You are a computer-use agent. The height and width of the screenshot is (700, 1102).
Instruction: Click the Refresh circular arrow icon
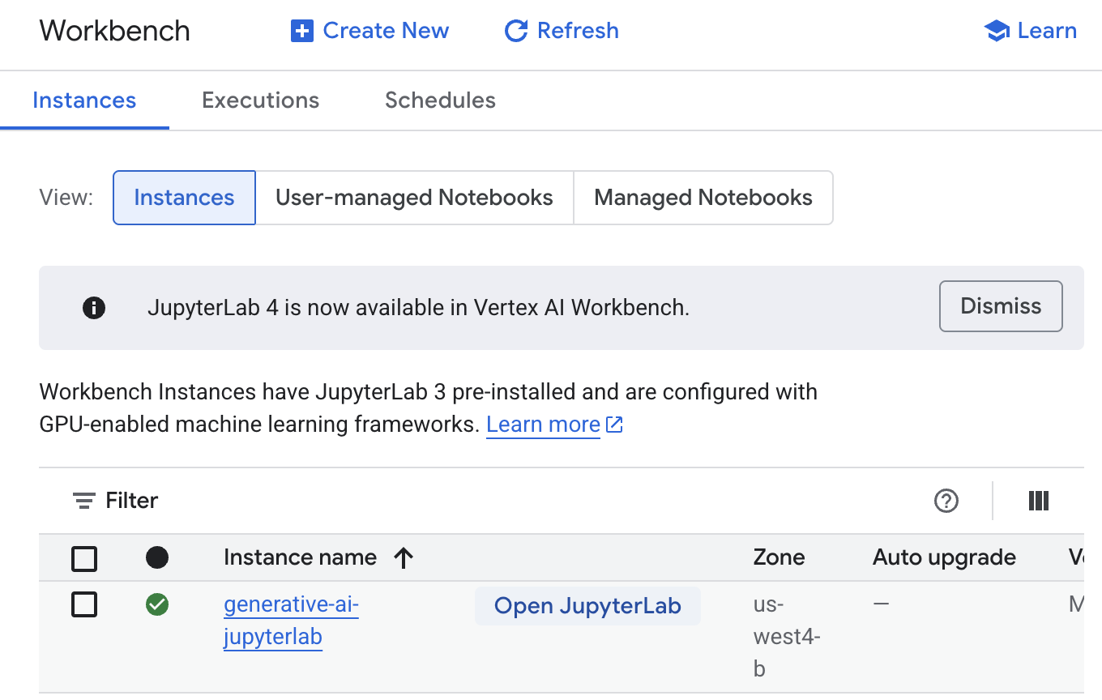pyautogui.click(x=516, y=32)
